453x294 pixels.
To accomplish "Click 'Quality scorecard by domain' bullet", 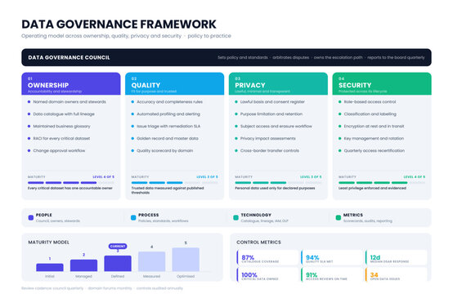I will (164, 150).
